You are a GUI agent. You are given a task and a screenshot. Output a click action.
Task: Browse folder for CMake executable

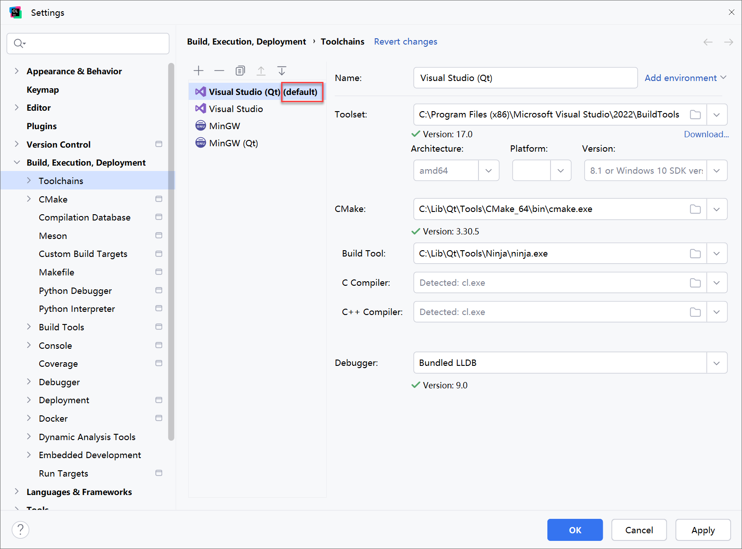(695, 209)
